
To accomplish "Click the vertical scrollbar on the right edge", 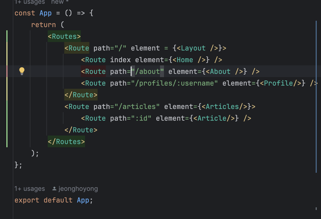I will click(316, 97).
